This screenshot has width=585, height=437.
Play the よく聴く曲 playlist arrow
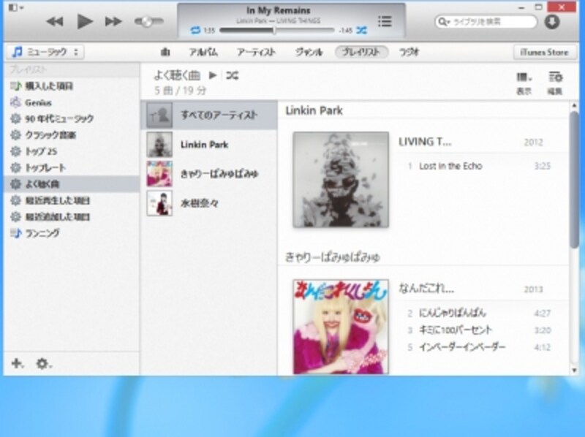point(213,76)
